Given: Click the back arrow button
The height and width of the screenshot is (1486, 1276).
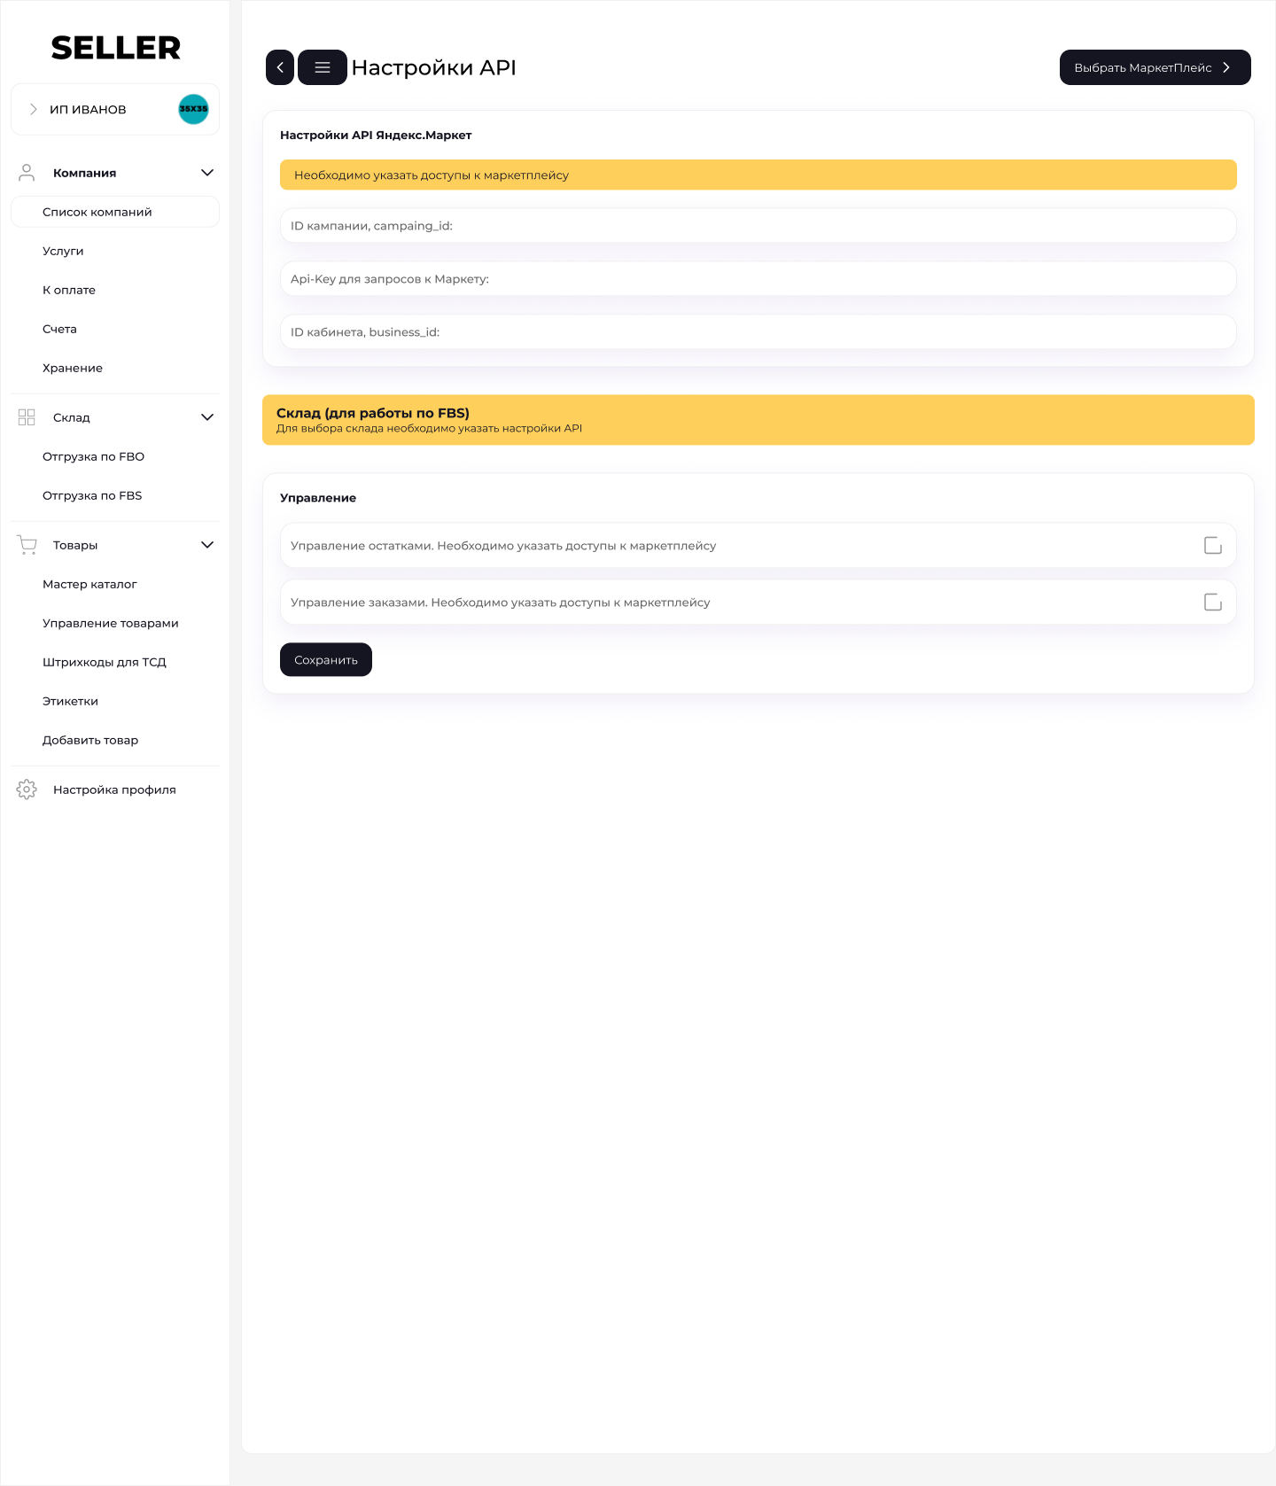Looking at the screenshot, I should point(280,67).
